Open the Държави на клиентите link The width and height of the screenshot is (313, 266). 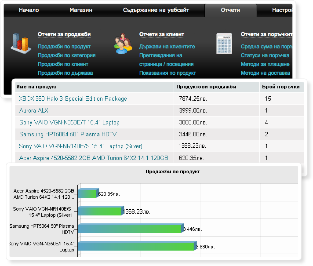click(x=167, y=47)
